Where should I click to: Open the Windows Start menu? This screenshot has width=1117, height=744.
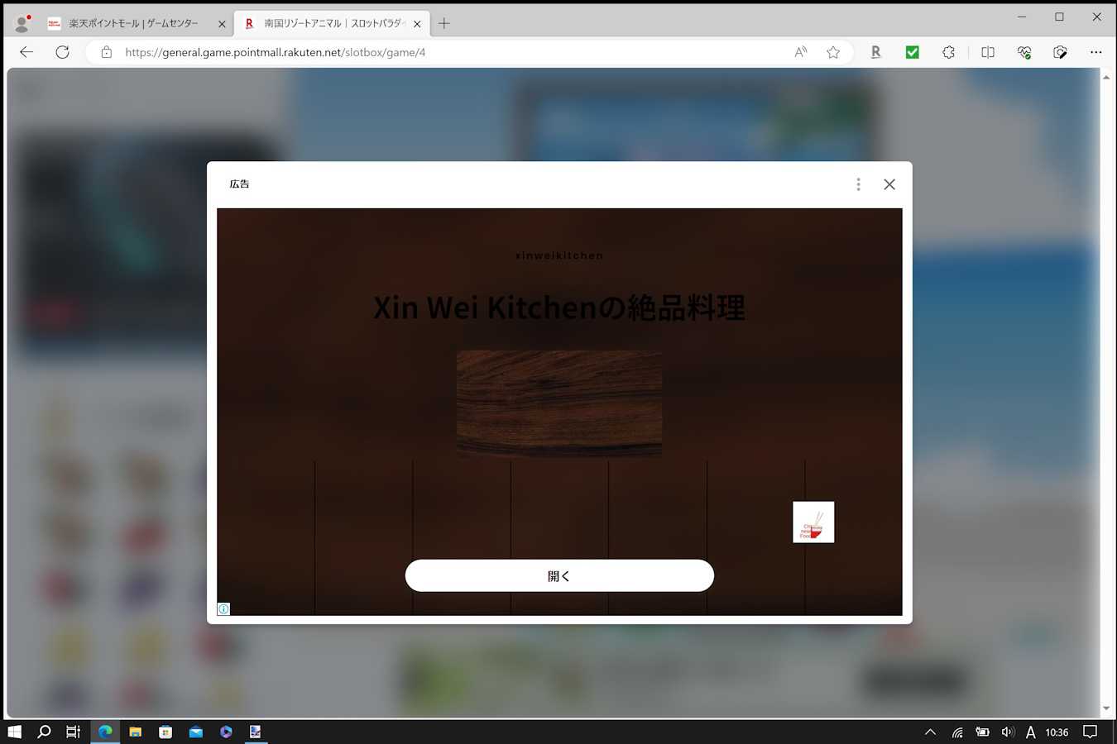[x=14, y=732]
